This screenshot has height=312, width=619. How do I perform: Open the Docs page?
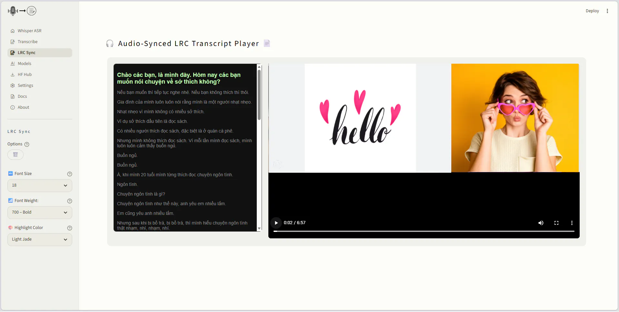click(40, 96)
